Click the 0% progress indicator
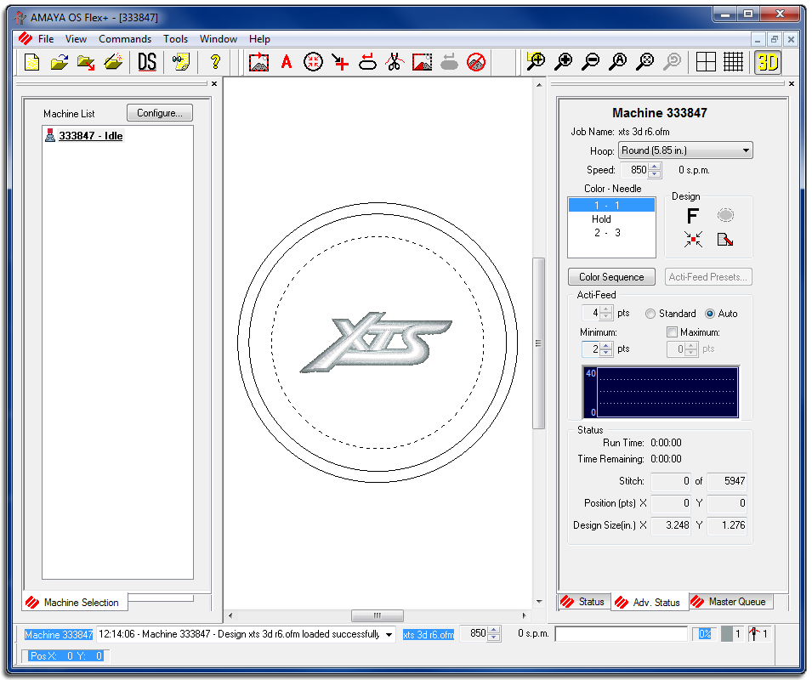Screen dimensions: 812x680 coord(706,634)
